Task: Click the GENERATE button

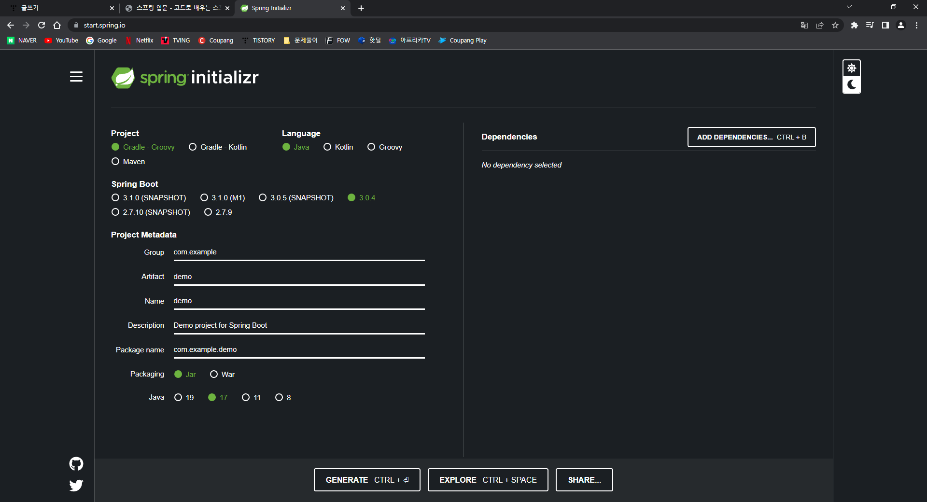Action: pyautogui.click(x=367, y=480)
